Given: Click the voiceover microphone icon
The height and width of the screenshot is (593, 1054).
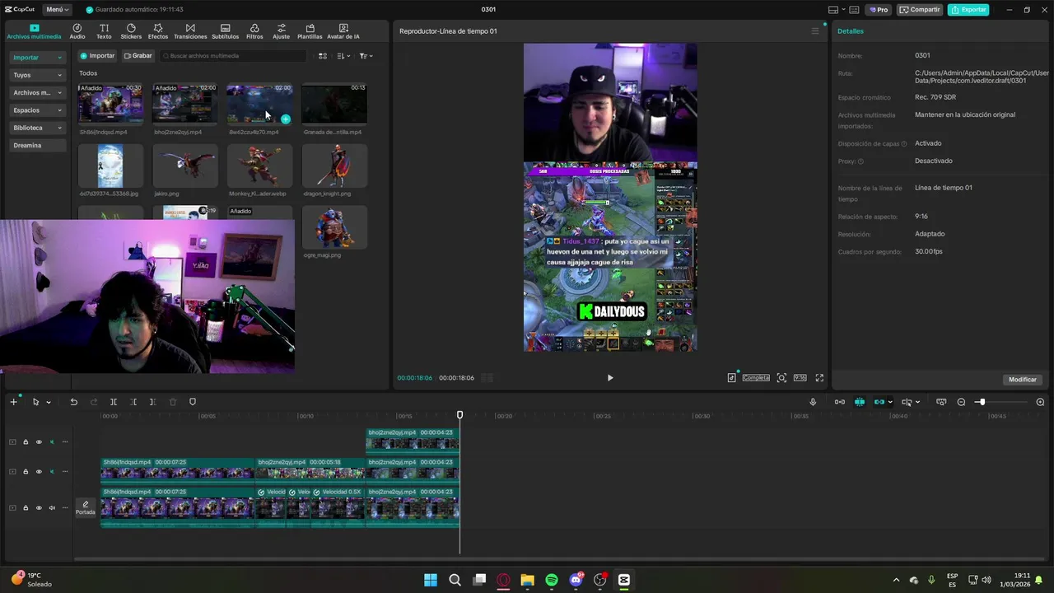Looking at the screenshot, I should 813,402.
